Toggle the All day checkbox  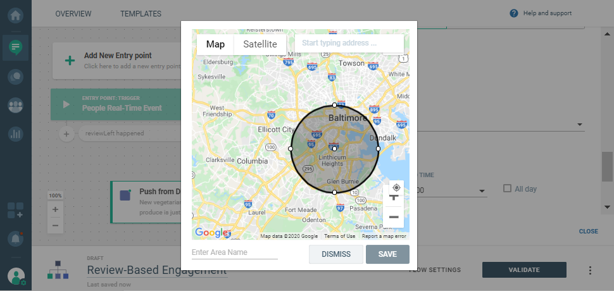(507, 189)
